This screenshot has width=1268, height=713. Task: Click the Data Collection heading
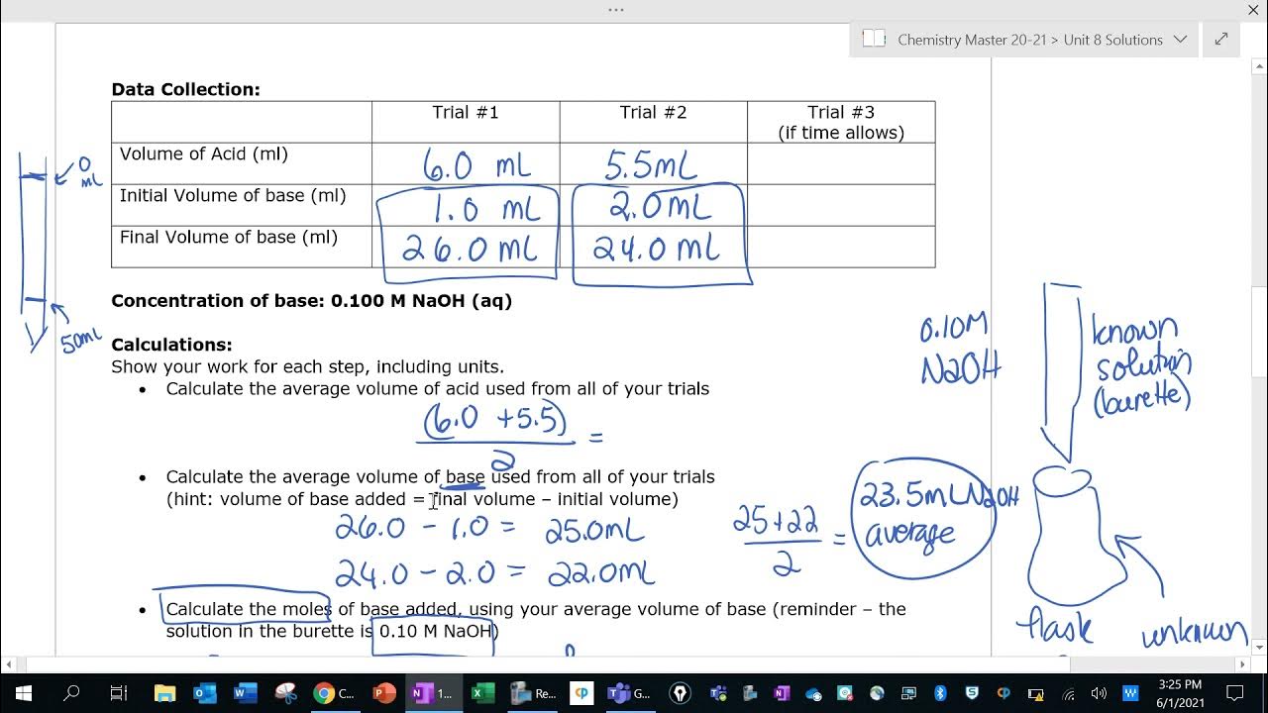pyautogui.click(x=185, y=89)
